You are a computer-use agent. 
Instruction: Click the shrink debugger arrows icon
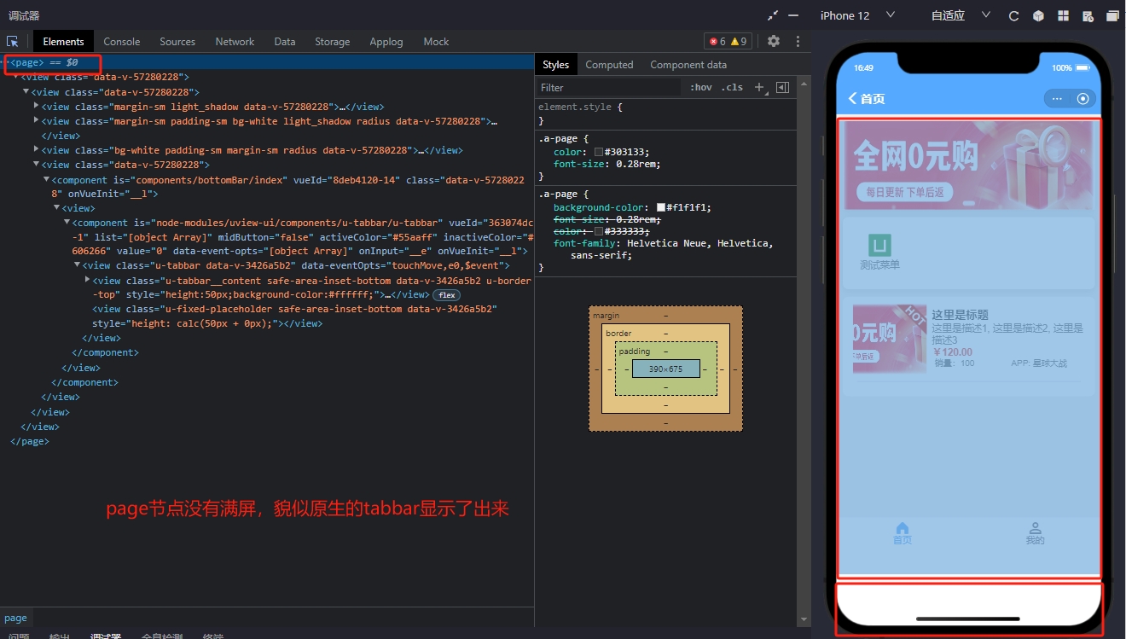[x=773, y=15]
